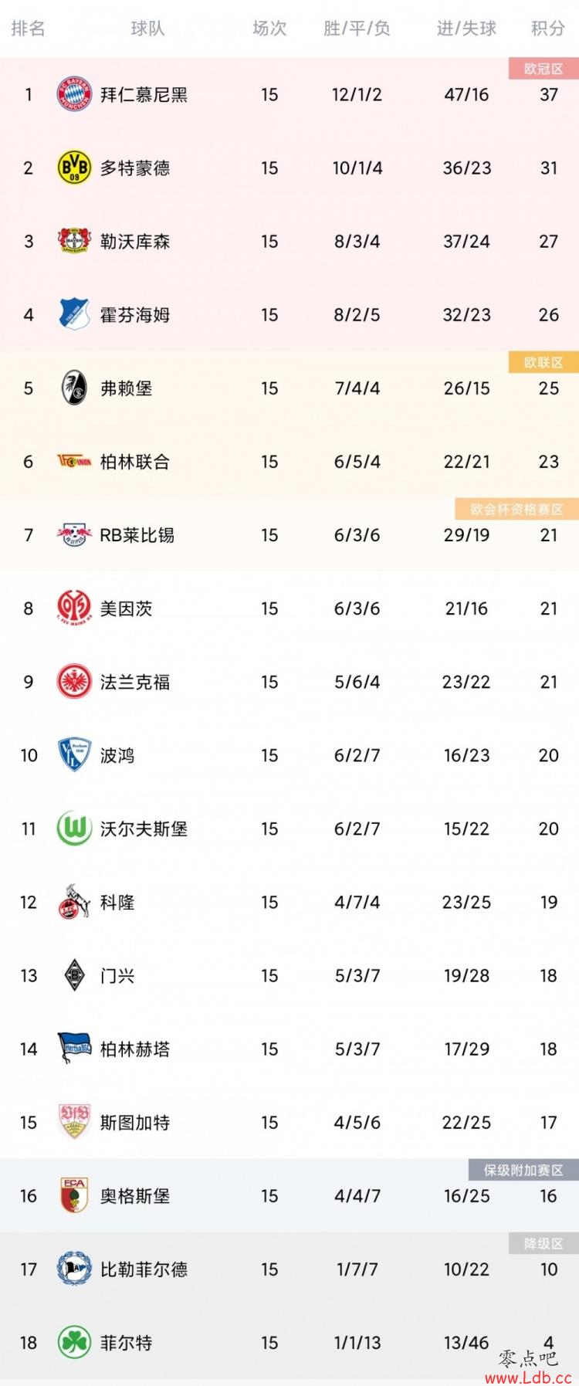Screen dimensions: 579x1386
Task: Select the Hoffenheim blue crest
Action: pos(75,314)
